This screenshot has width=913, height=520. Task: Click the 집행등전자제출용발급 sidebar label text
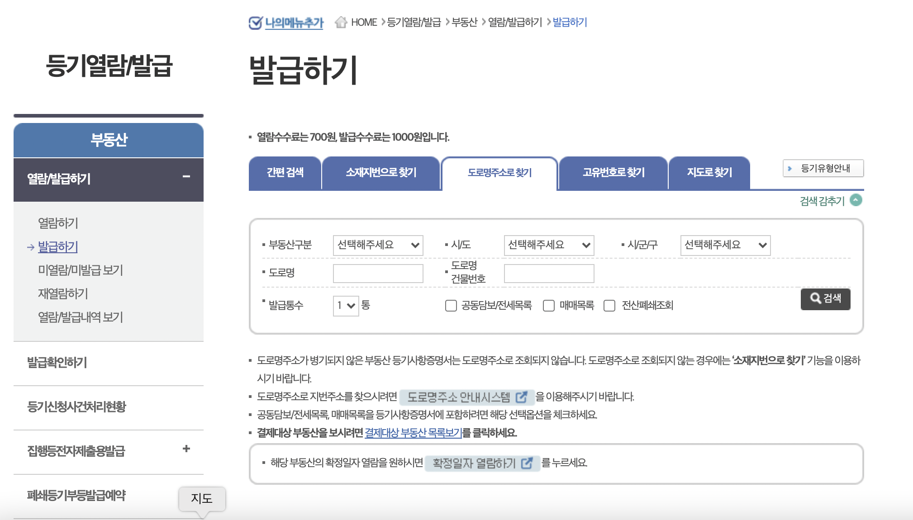coord(76,451)
